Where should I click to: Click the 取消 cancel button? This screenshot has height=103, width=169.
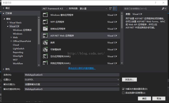[x=159, y=99]
